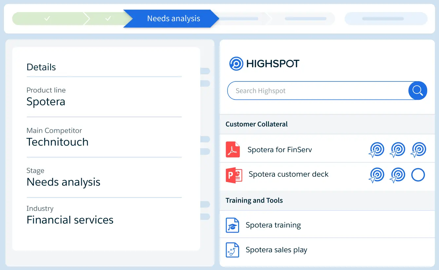The width and height of the screenshot is (439, 270).
Task: Click the empty circle in Spotera customer deck row
Action: [x=418, y=175]
